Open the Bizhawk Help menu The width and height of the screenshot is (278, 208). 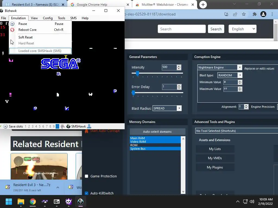pos(85,18)
